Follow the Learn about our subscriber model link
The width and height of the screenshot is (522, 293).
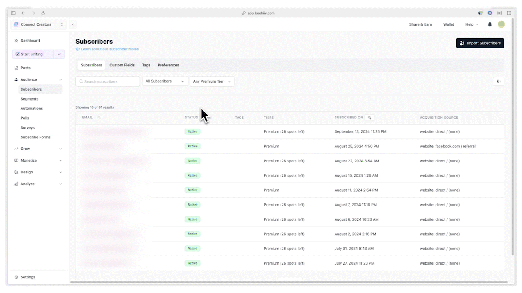[108, 49]
